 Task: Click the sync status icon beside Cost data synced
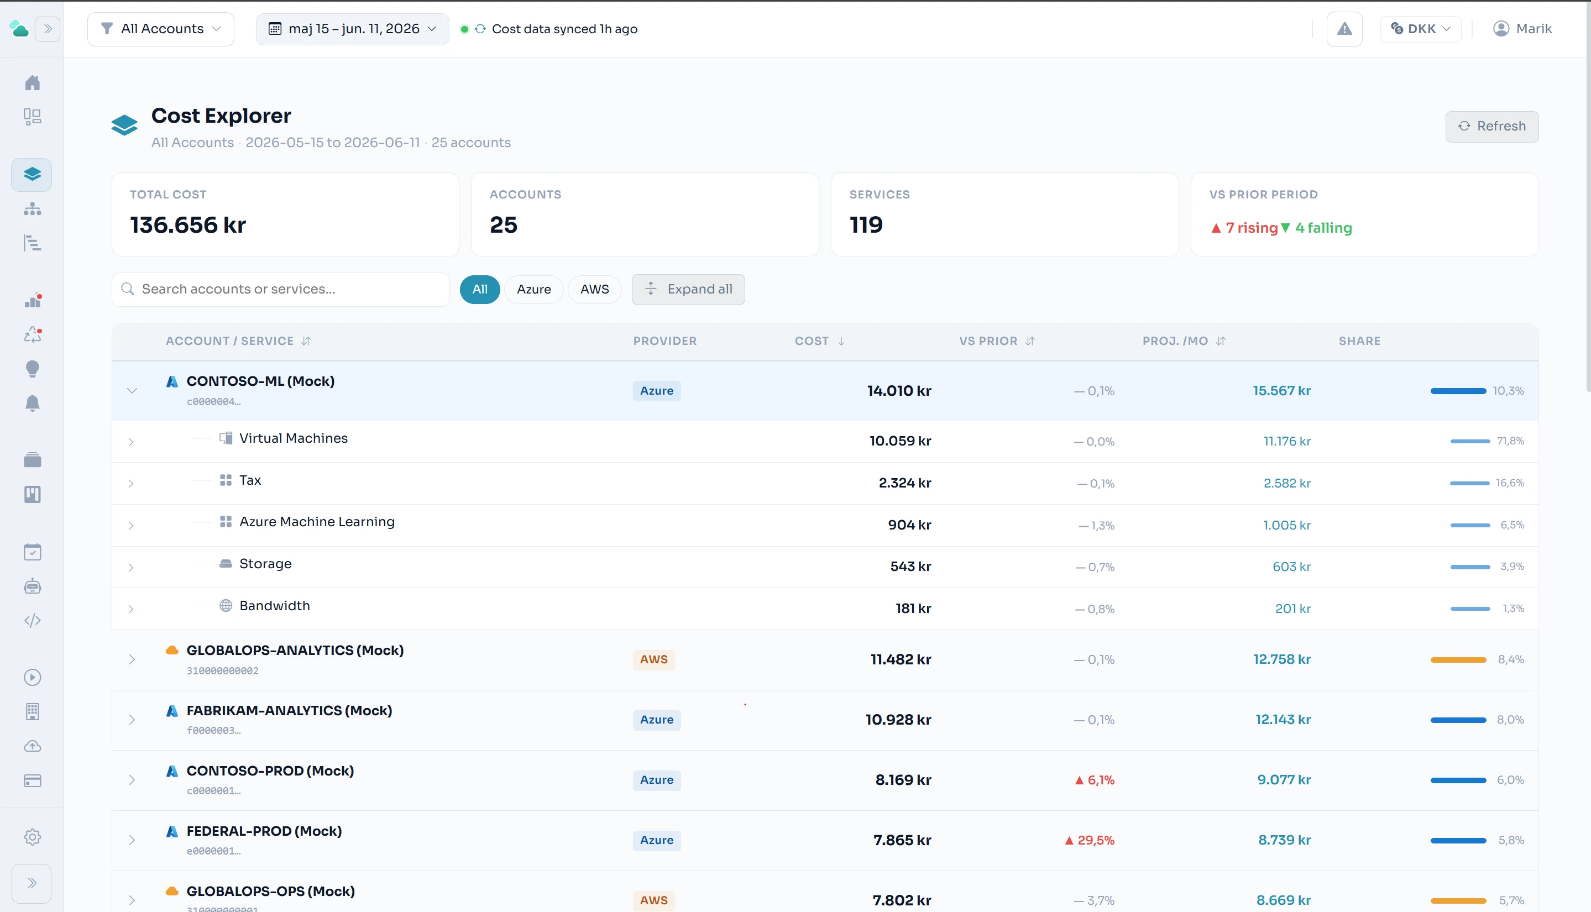coord(480,29)
